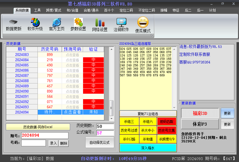Open the 后一 tab

click(x=200, y=10)
